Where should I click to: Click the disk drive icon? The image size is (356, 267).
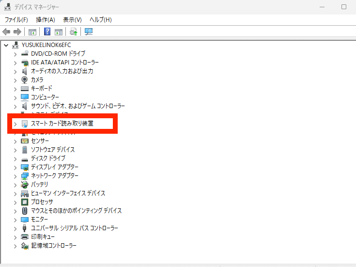[25, 159]
